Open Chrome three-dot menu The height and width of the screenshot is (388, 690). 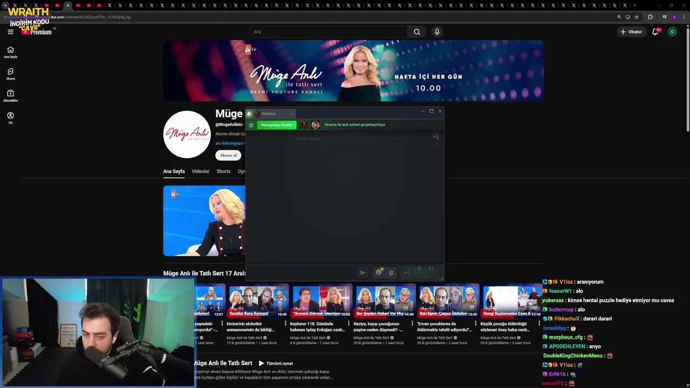[x=684, y=17]
